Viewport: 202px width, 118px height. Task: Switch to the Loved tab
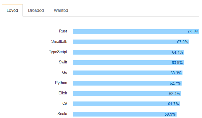click(x=12, y=10)
